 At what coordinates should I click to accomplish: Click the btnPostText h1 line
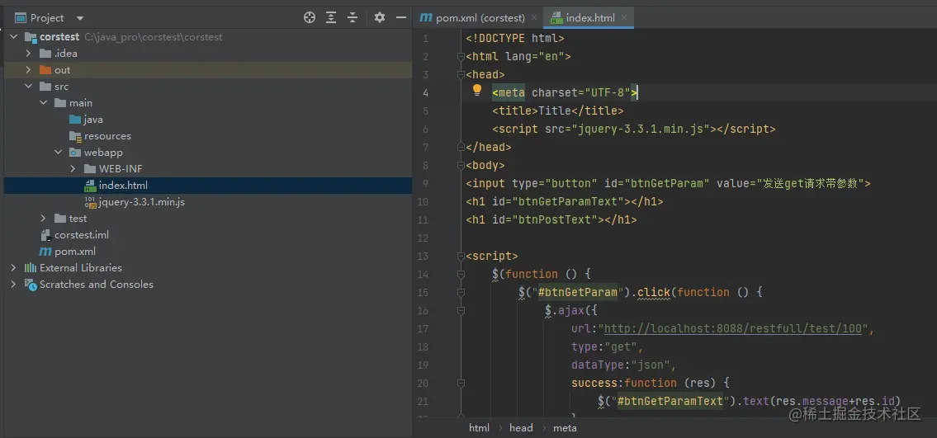pyautogui.click(x=551, y=219)
